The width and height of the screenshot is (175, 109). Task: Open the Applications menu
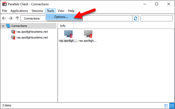click(19, 11)
